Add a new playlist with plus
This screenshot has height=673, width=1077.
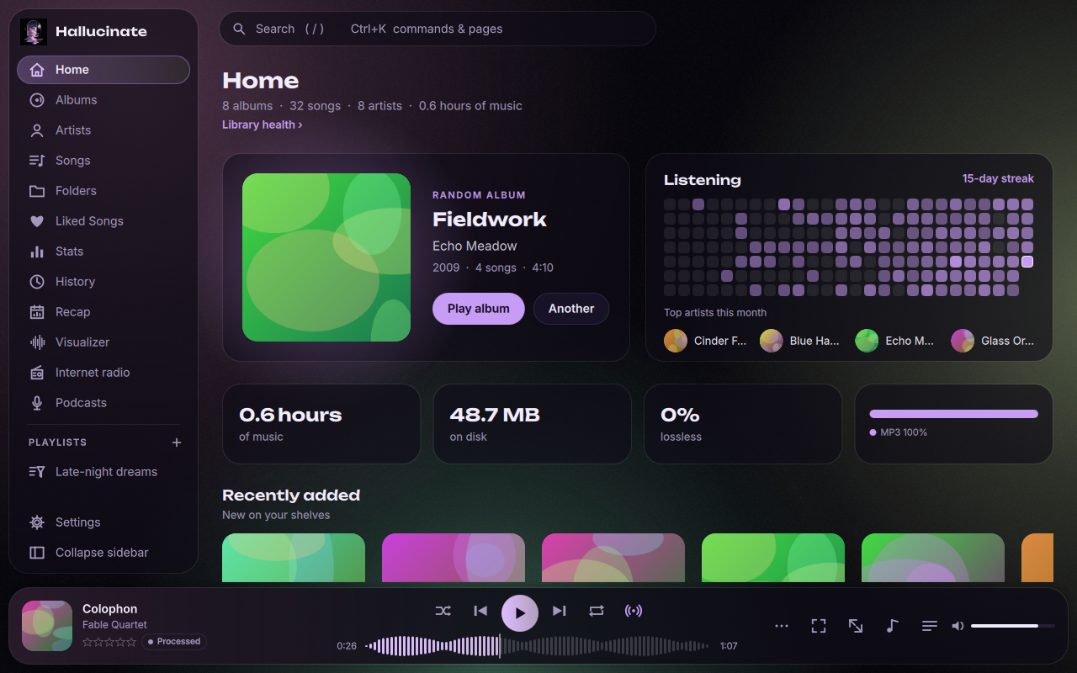pyautogui.click(x=177, y=442)
